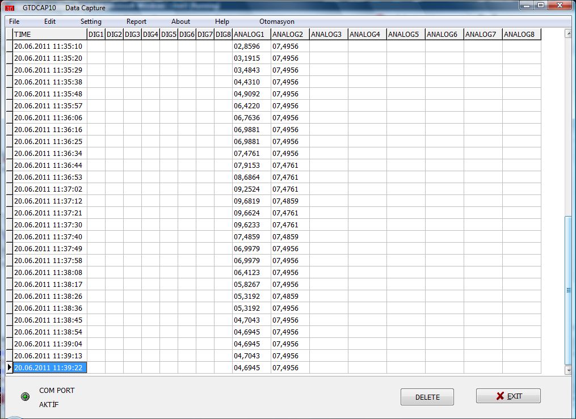Click the ANALOG4 column header
576x419 pixels.
tap(367, 34)
